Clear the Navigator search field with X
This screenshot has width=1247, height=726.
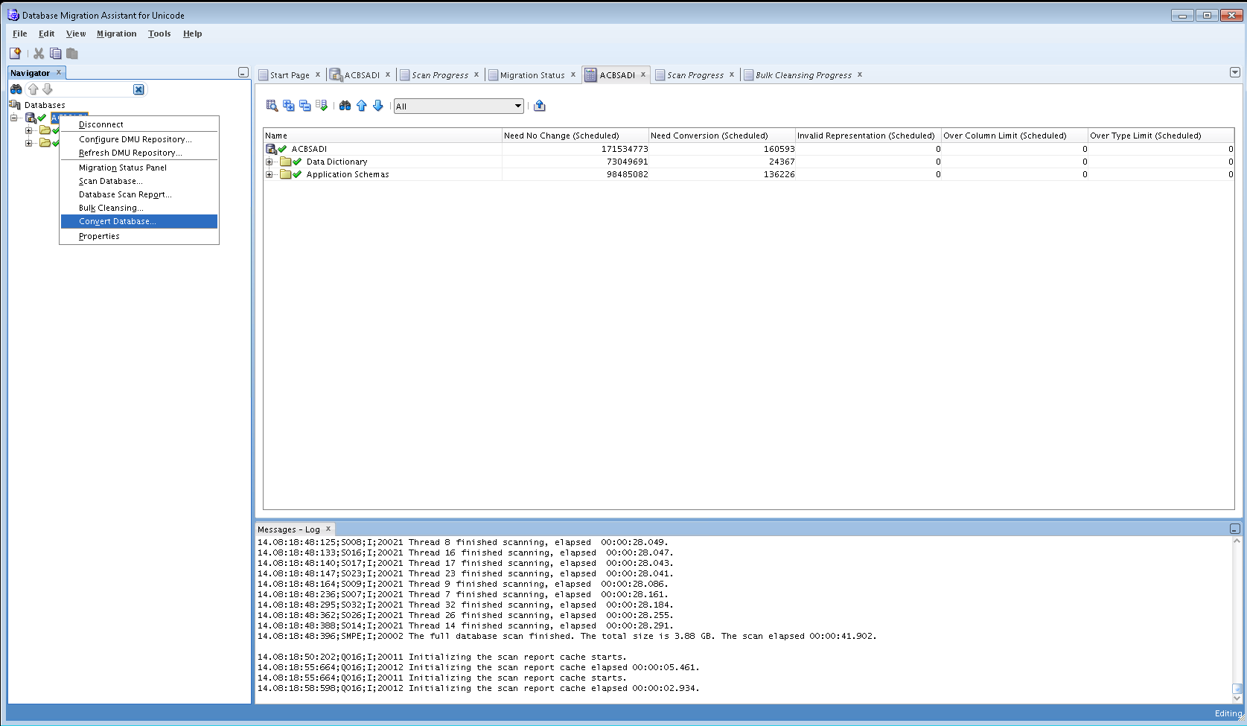click(x=138, y=89)
